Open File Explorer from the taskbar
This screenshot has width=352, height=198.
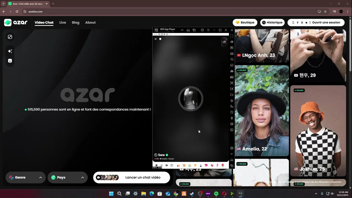[144, 194]
